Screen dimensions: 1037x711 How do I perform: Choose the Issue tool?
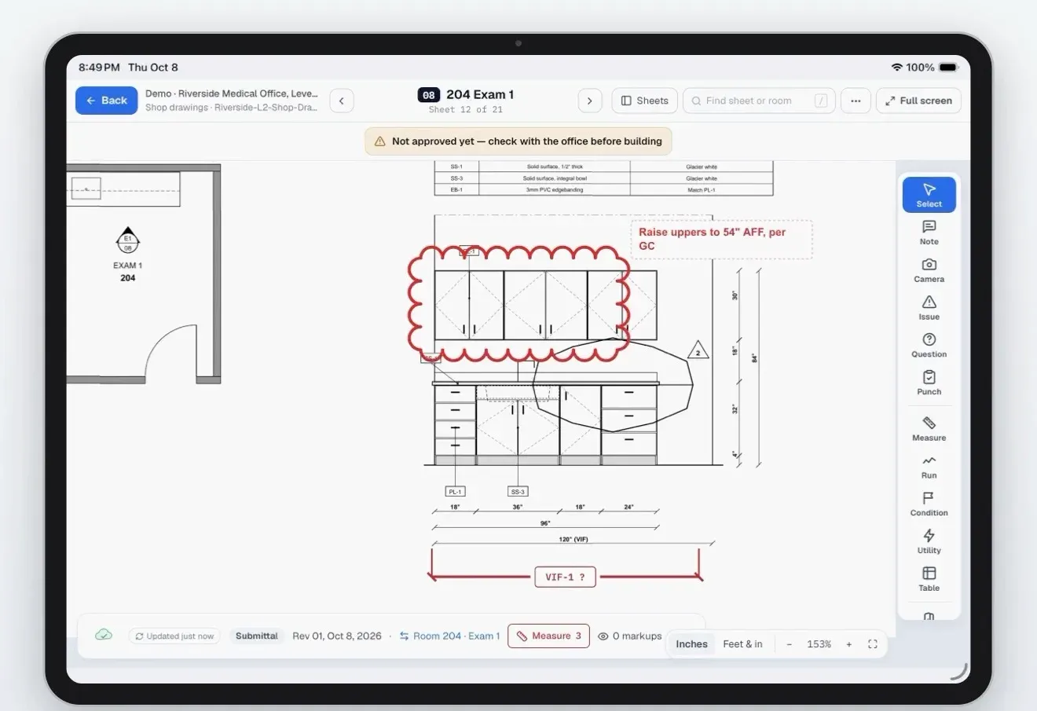point(929,308)
